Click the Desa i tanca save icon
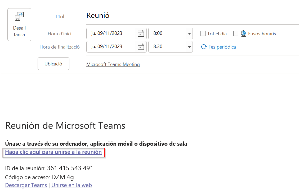The width and height of the screenshot is (299, 195). tap(19, 17)
